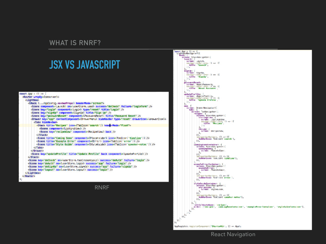This screenshot has width=326, height=244.
Task: Select the 'WHAT IS RNRF?' slide heading
Action: coord(75,43)
